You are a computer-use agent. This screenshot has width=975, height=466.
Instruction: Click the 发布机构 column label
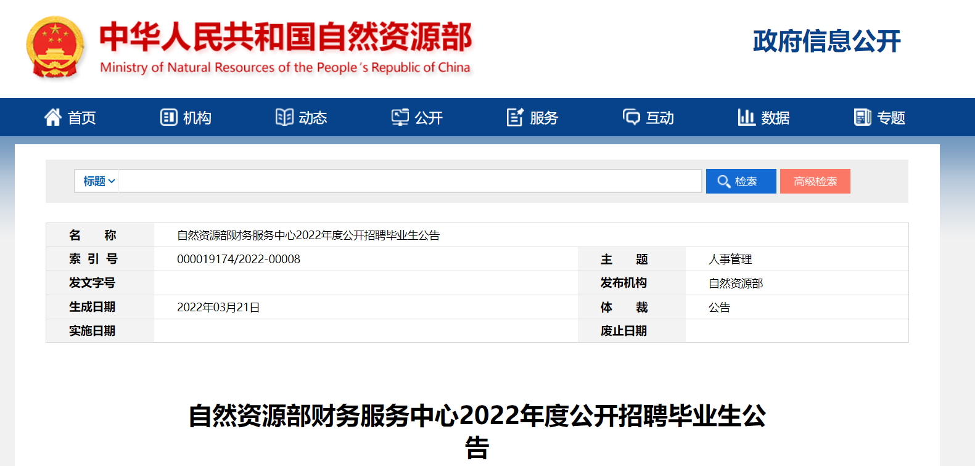pos(623,283)
